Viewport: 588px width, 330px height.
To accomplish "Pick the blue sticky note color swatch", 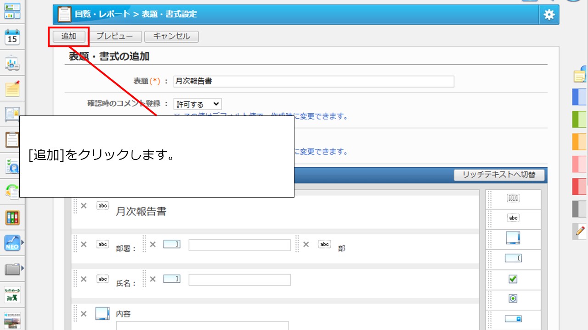I will (x=580, y=97).
